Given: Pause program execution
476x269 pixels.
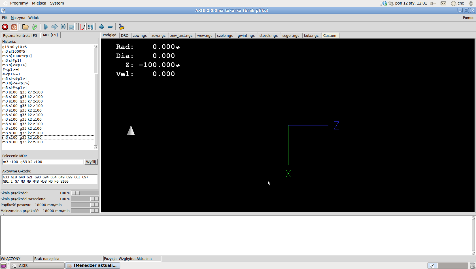Looking at the screenshot, I should click(63, 27).
